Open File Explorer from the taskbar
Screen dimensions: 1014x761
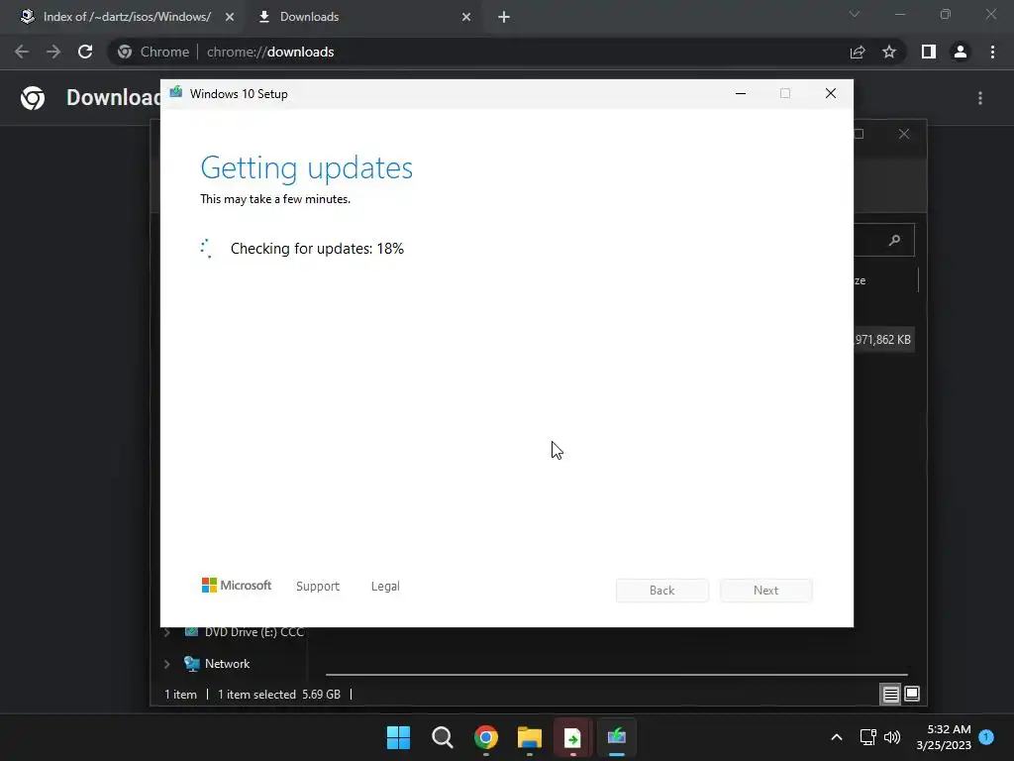(529, 737)
